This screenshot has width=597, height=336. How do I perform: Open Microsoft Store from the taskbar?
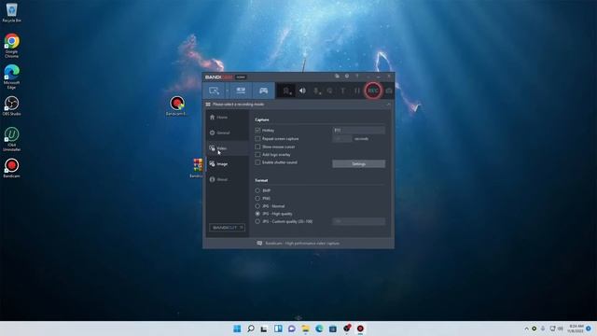(x=333, y=329)
